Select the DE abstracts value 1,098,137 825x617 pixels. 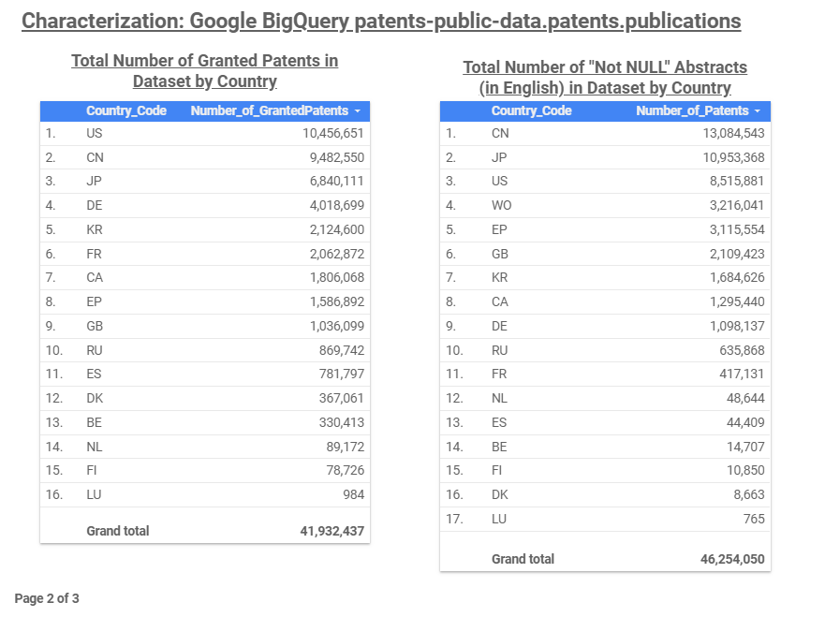[x=737, y=326]
